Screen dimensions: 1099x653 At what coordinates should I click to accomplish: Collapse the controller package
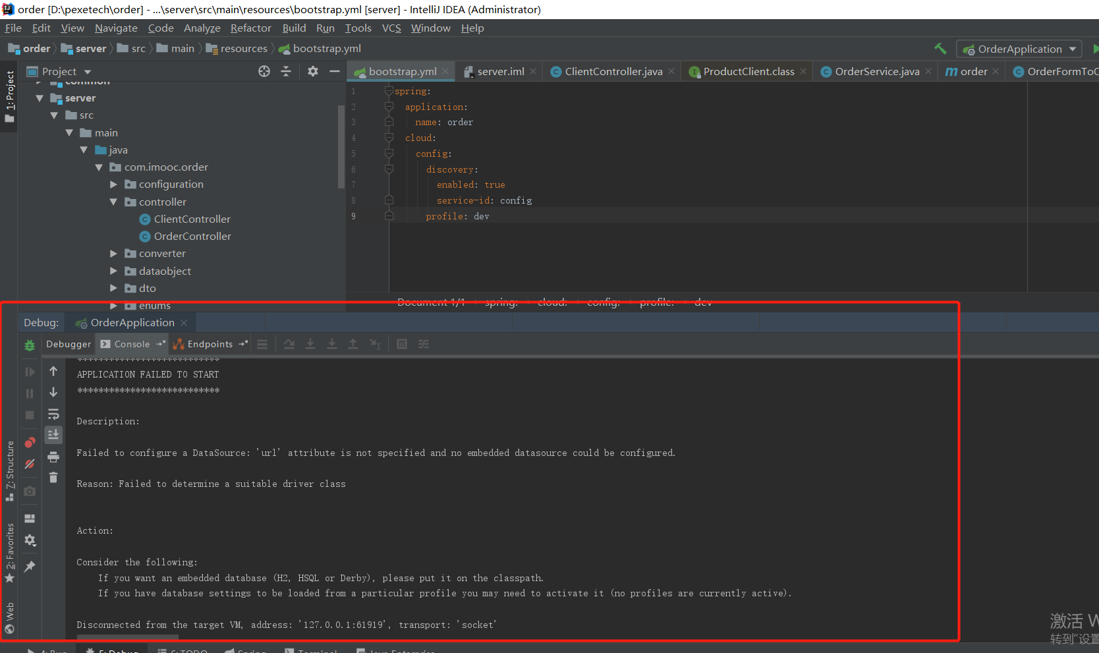pos(113,202)
